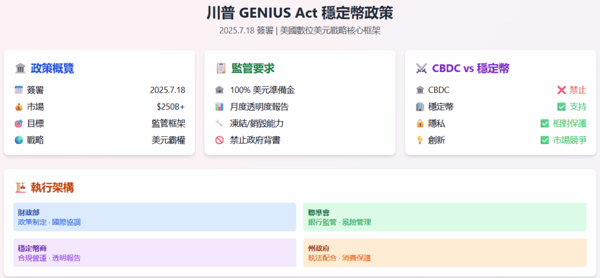Screen dimensions: 600x278
Task: Click the light bulb icon next to 創新
Action: pyautogui.click(x=420, y=140)
